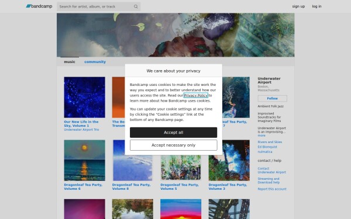Open the purple-pink gradient album cover
The image size is (351, 219).
[x=84, y=209]
